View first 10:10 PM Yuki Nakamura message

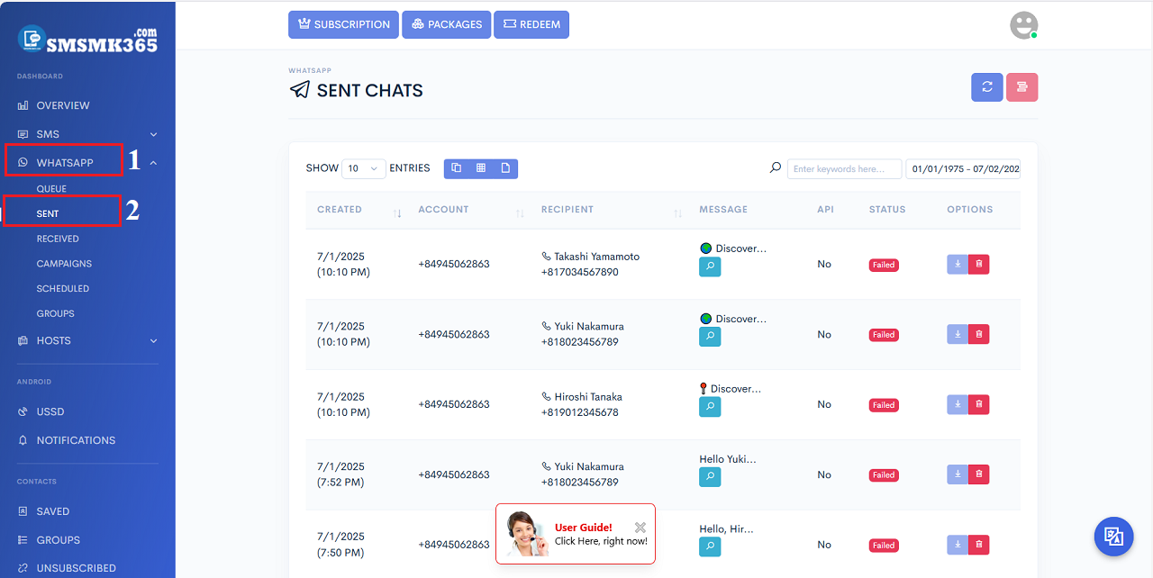[710, 337]
